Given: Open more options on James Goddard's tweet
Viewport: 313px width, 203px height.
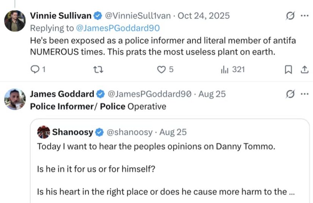Looking at the screenshot, I should (x=305, y=94).
